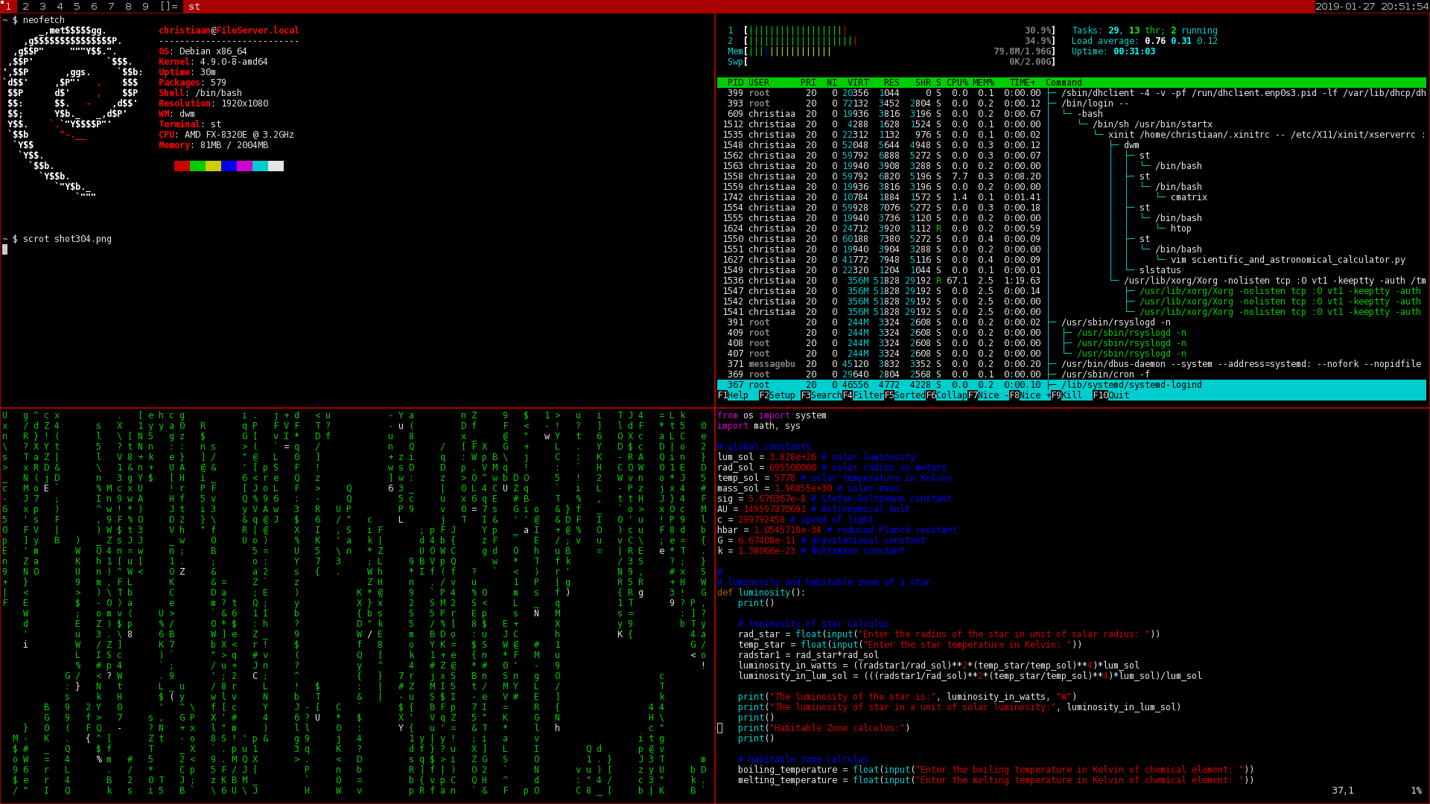The width and height of the screenshot is (1430, 804).
Task: Click the red neofetch color block
Action: [182, 166]
